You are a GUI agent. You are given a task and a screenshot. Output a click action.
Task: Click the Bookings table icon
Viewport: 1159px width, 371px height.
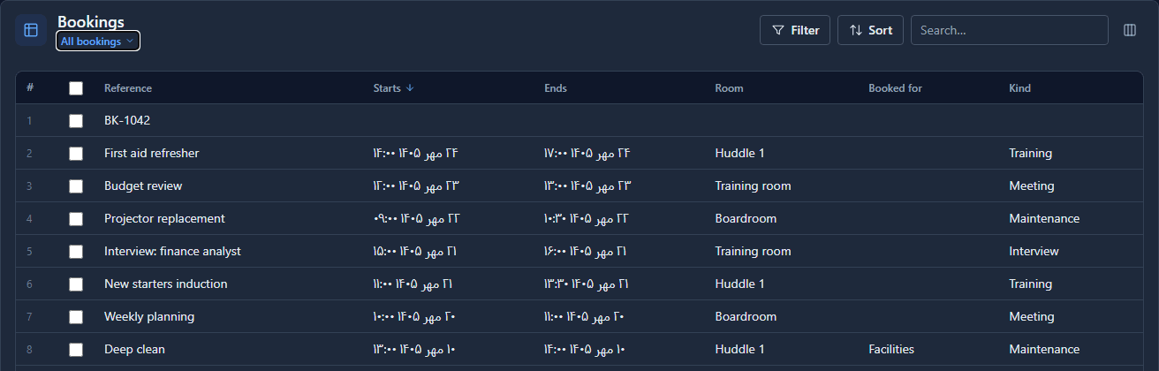31,30
